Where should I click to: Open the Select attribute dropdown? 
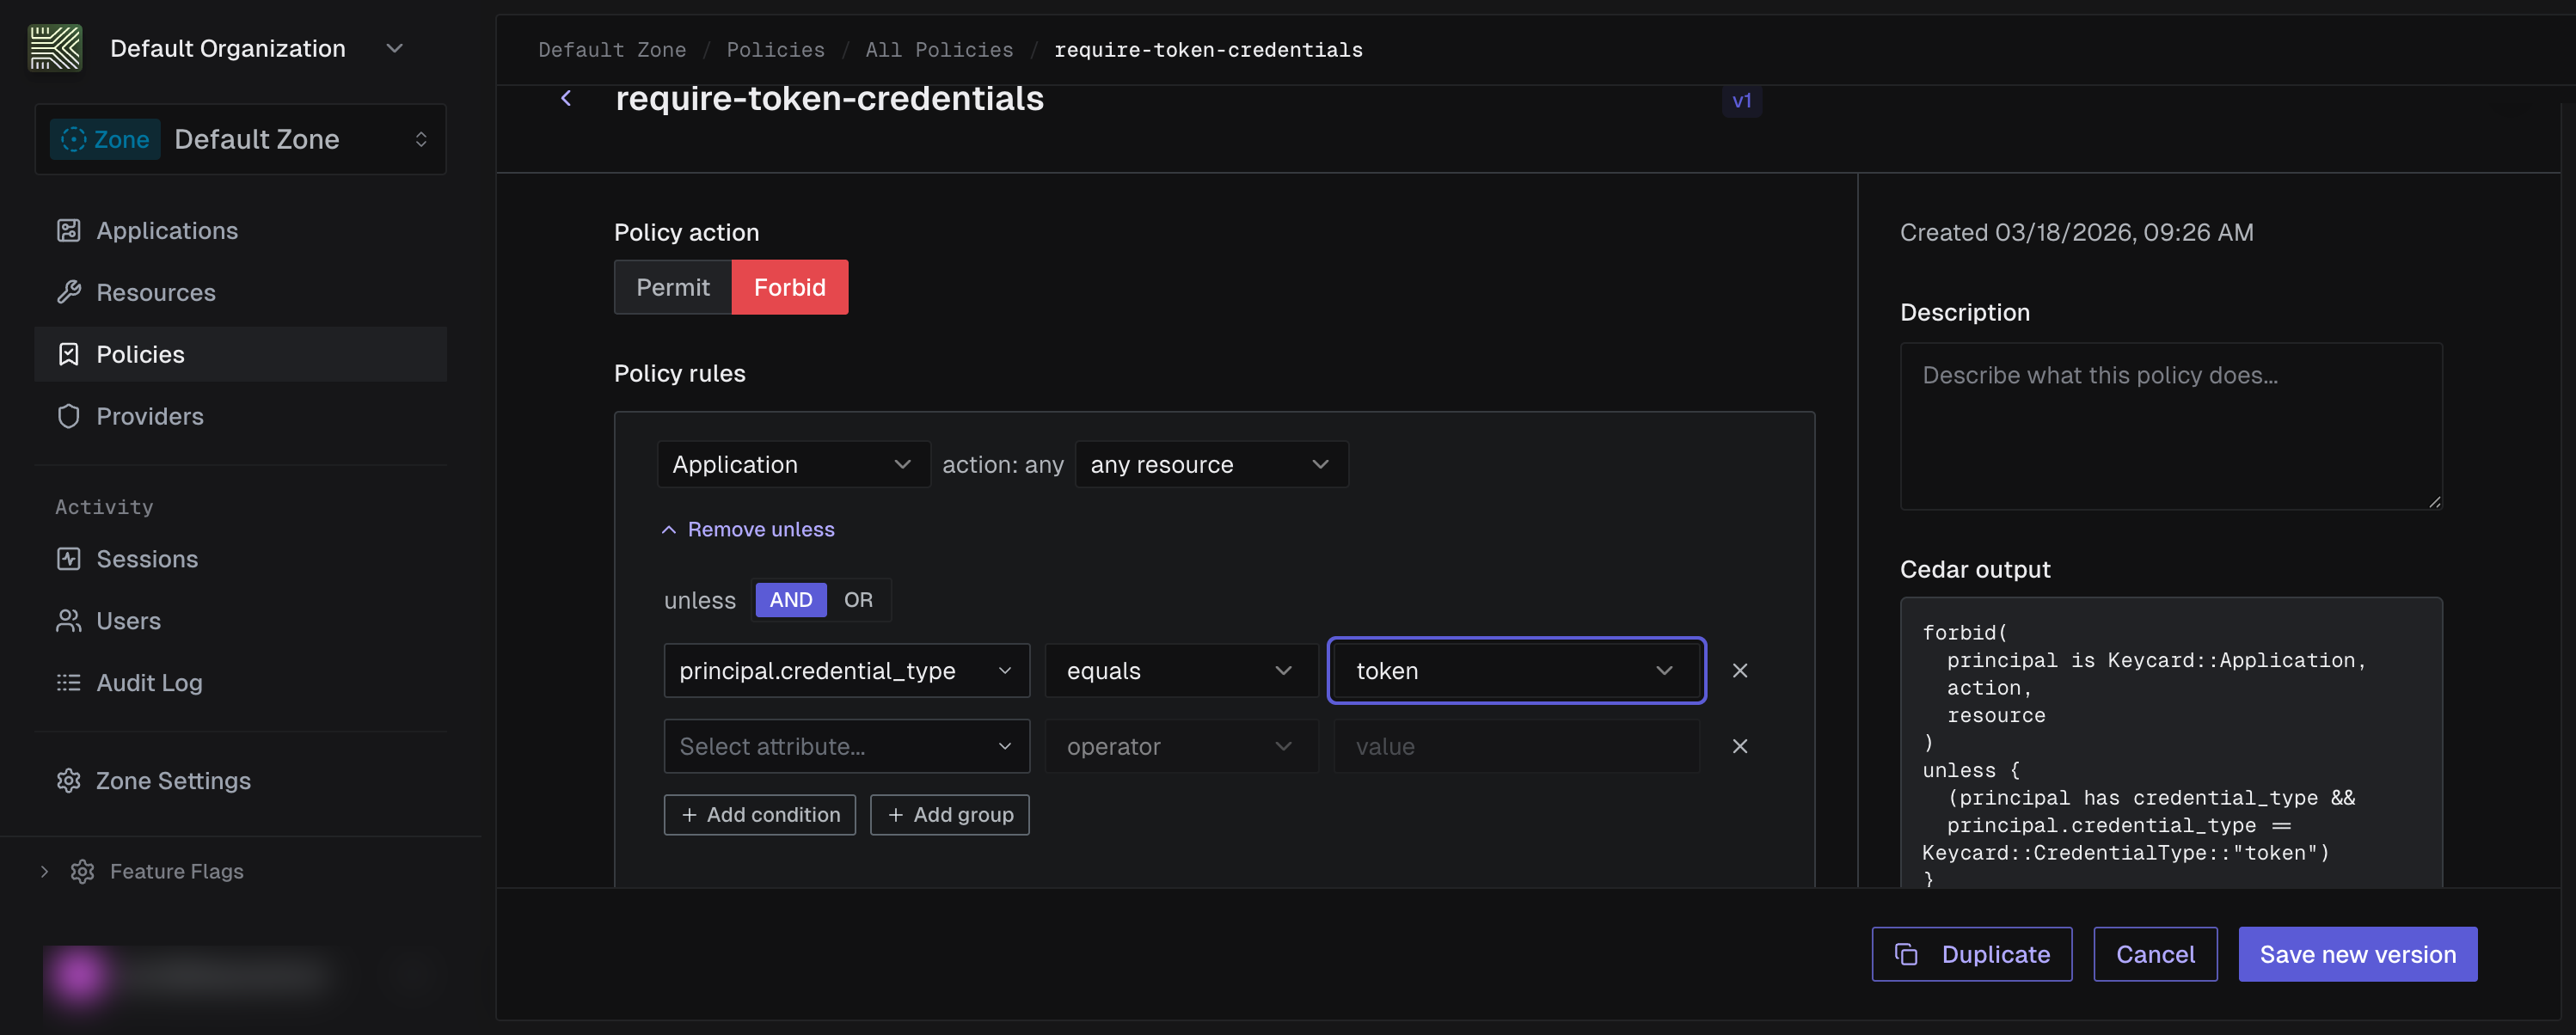click(846, 746)
